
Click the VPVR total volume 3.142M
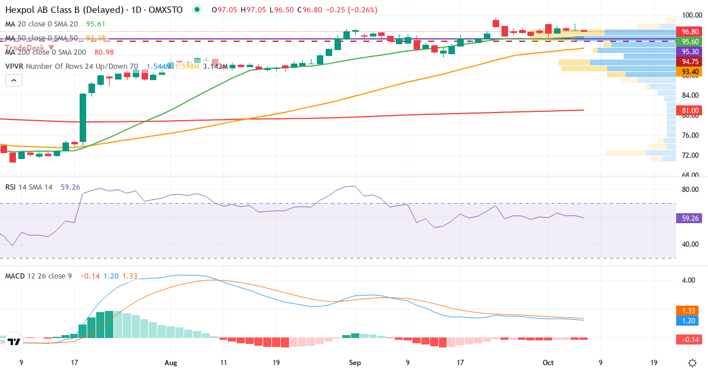coord(215,67)
